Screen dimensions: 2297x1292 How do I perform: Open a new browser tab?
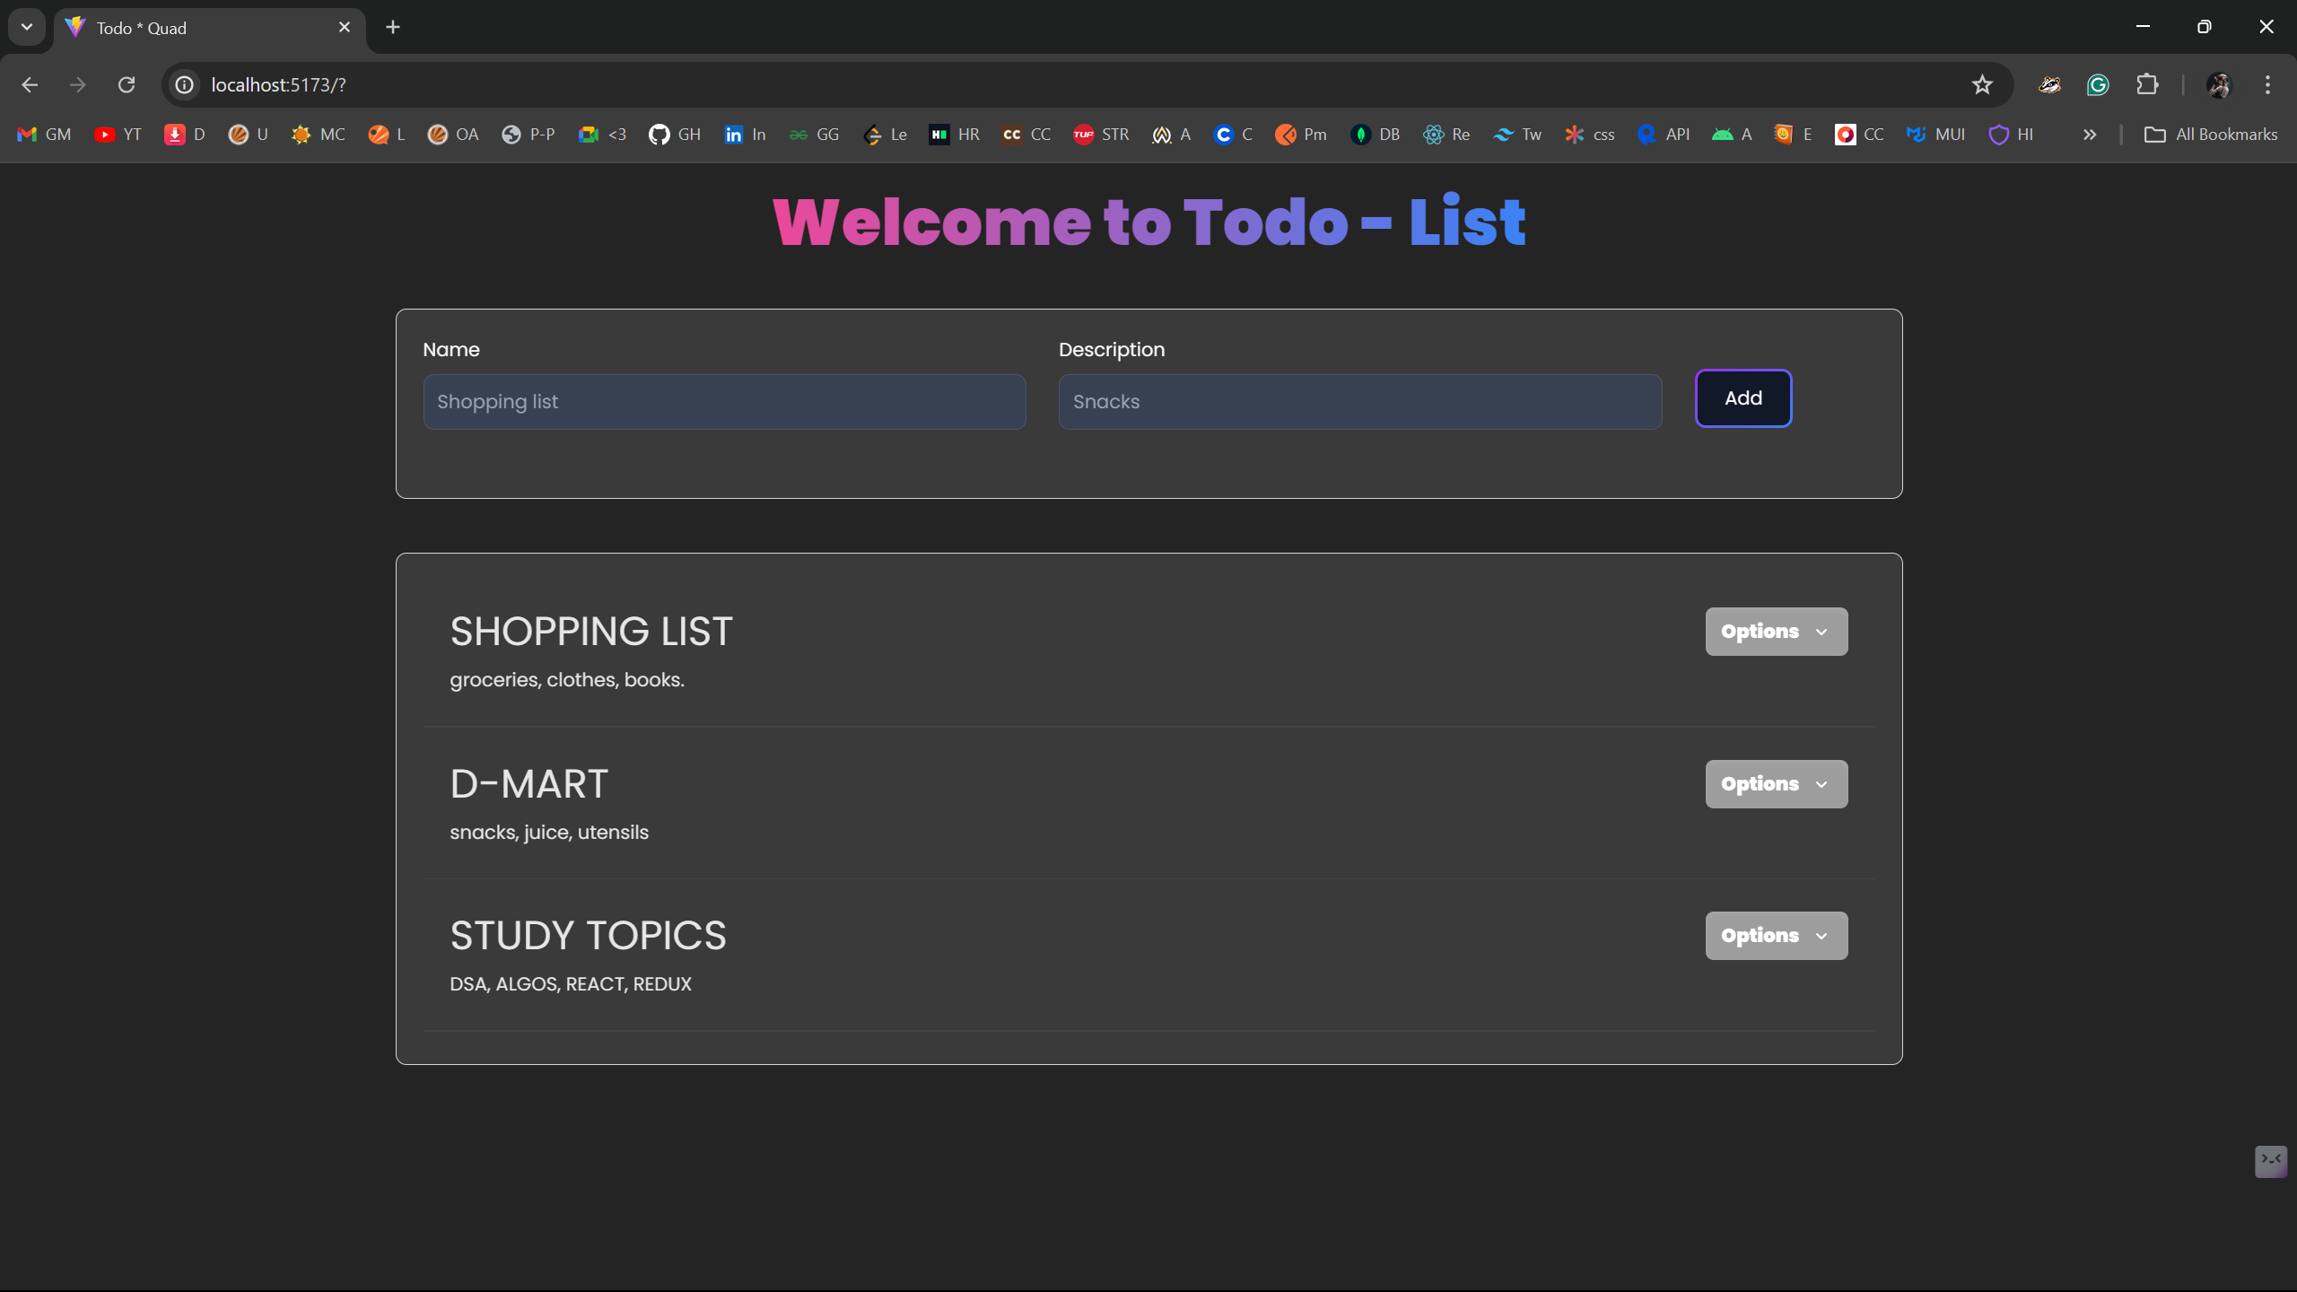[x=393, y=27]
